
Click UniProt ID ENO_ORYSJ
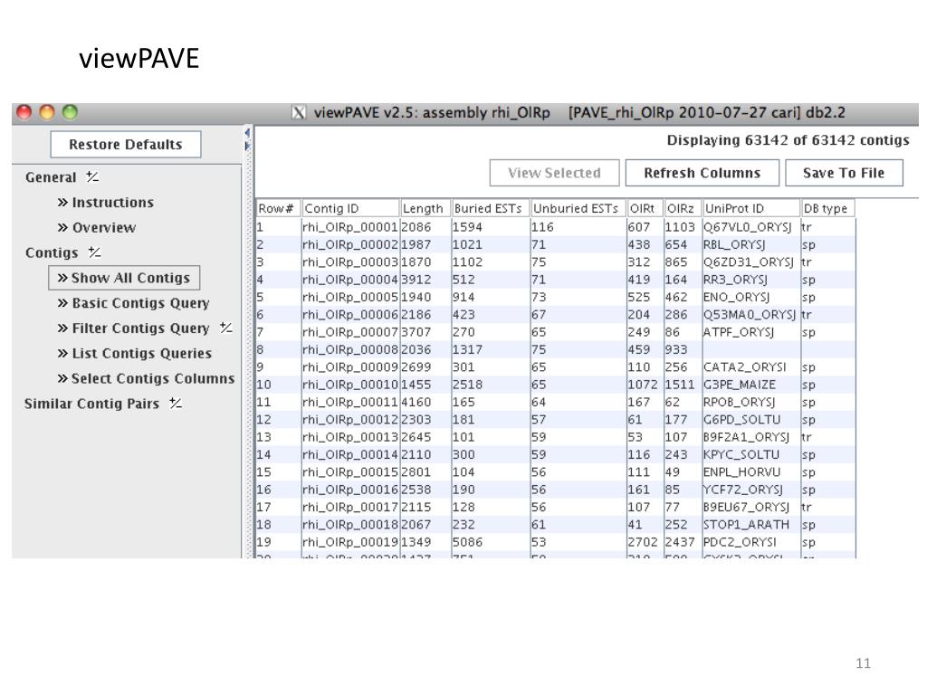pos(737,297)
